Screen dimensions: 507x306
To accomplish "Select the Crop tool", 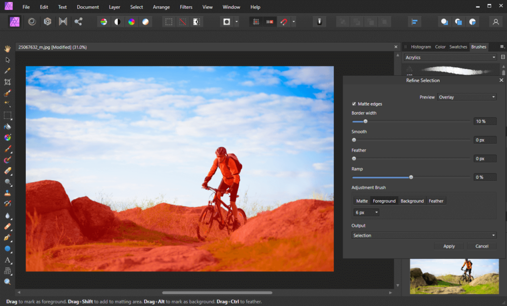I will (x=7, y=82).
